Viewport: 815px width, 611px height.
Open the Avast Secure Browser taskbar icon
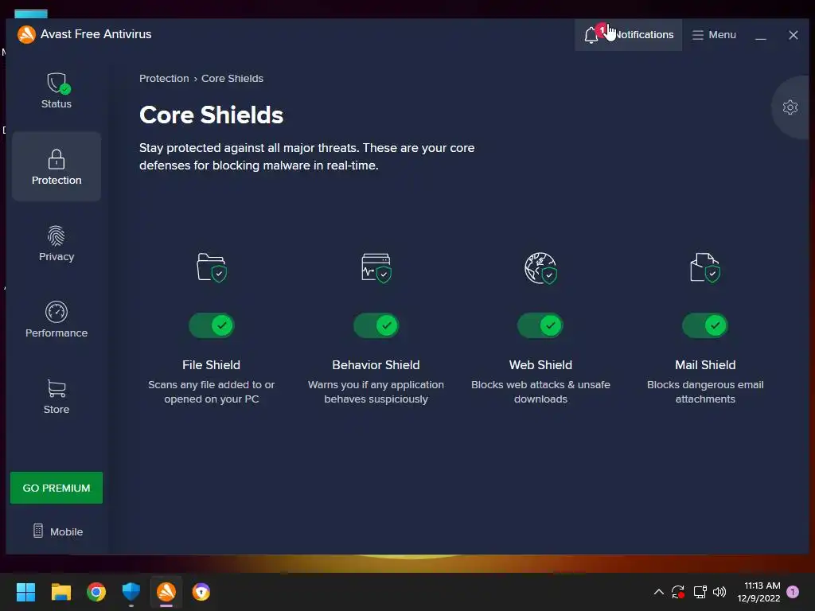point(201,592)
